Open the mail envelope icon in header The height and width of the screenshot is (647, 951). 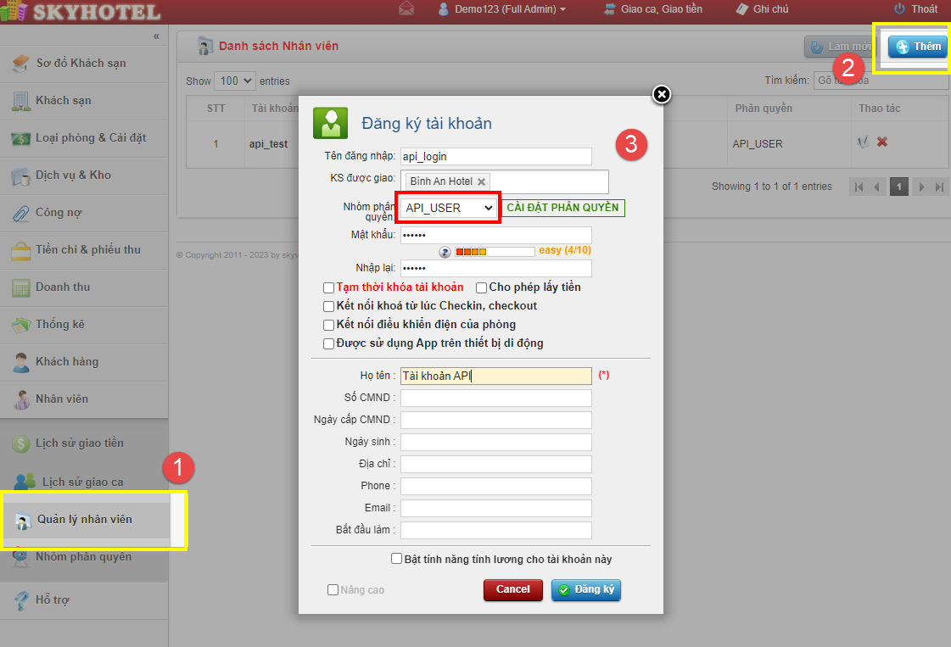[x=406, y=9]
